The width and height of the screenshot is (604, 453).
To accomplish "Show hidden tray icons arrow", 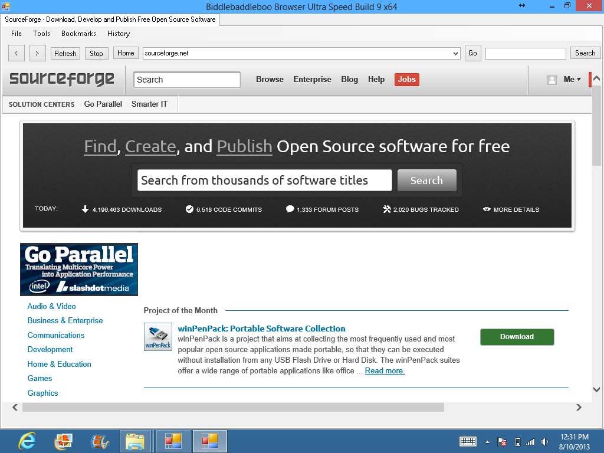I will (x=487, y=442).
